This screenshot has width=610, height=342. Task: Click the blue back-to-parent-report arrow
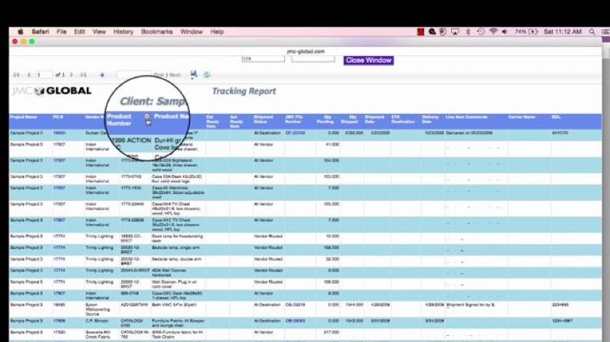click(101, 75)
